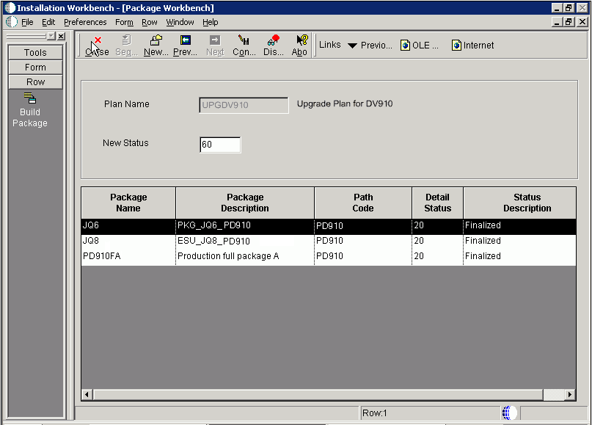592x425 pixels.
Task: Select the JQ8 package row
Action: tap(329, 241)
